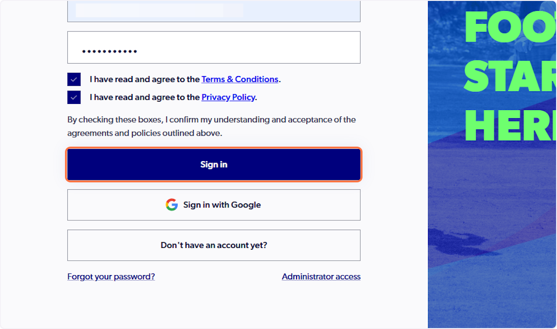Click the highlighted Sign in button
This screenshot has width=557, height=329.
tap(214, 164)
